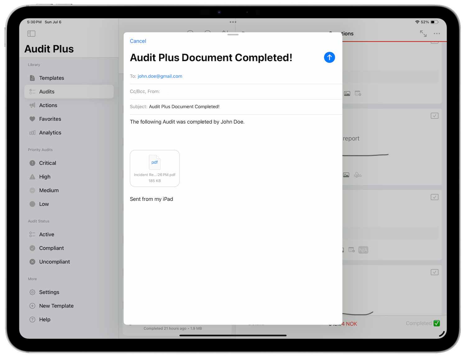The width and height of the screenshot is (466, 357).
Task: Select the Medium priority filter
Action: click(x=69, y=190)
